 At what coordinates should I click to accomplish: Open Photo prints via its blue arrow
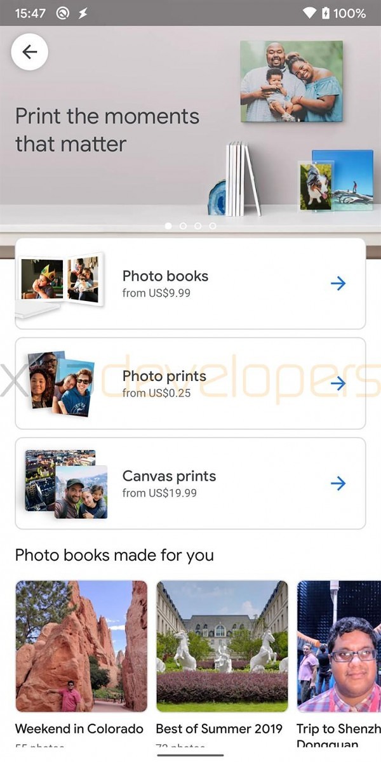(x=338, y=383)
